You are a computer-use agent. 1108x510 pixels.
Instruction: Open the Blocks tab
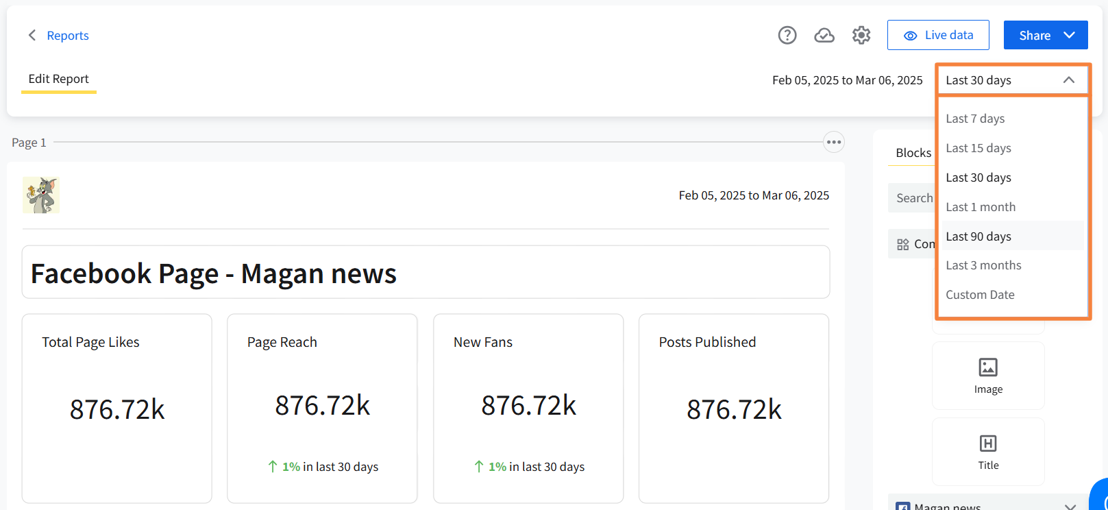point(913,153)
